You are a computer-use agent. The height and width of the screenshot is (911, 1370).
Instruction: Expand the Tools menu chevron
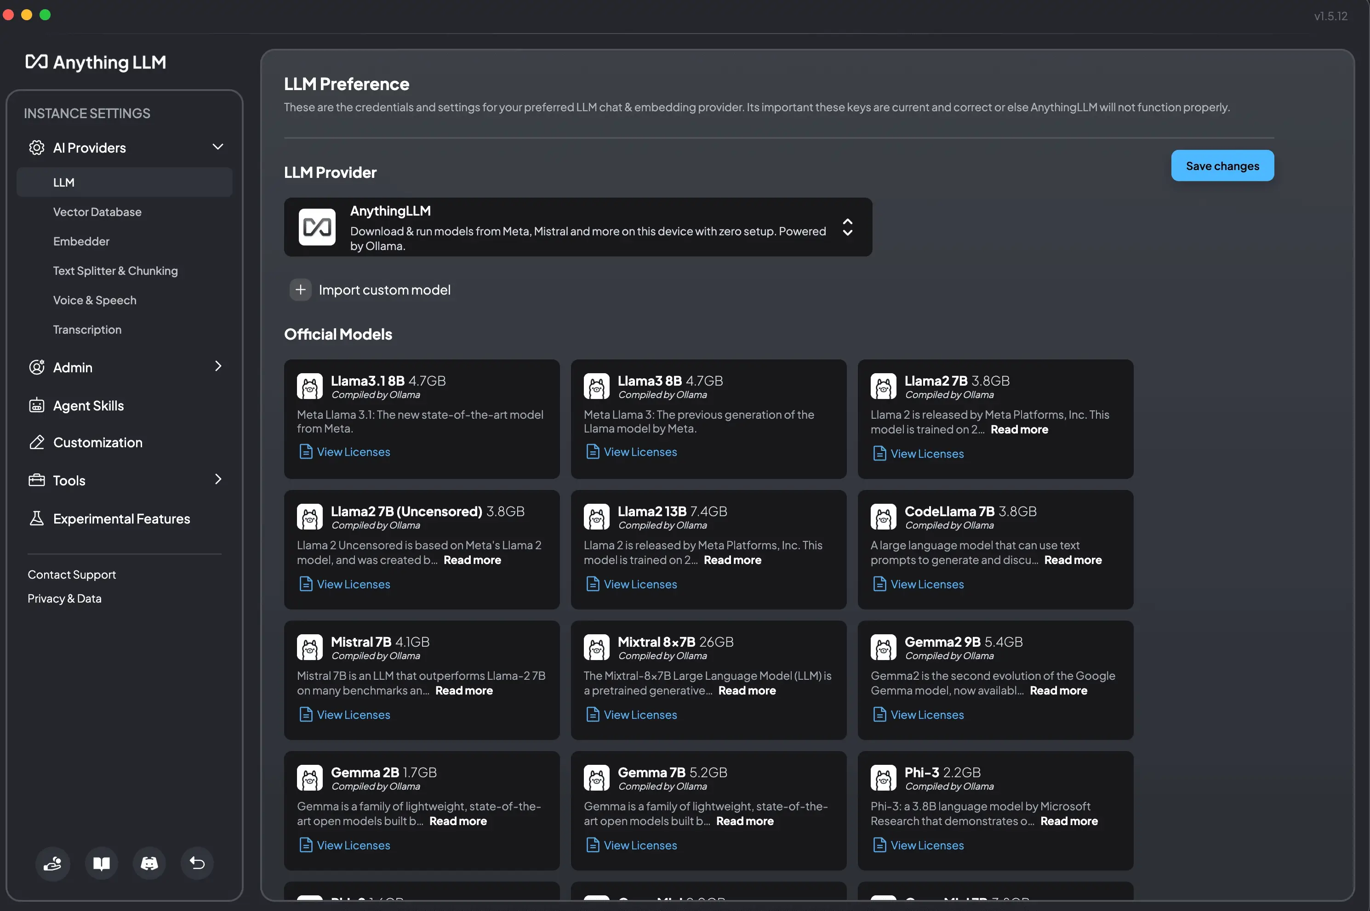tap(217, 480)
